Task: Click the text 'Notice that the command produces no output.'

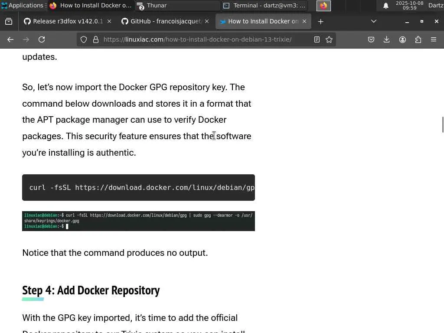Action: tap(115, 253)
